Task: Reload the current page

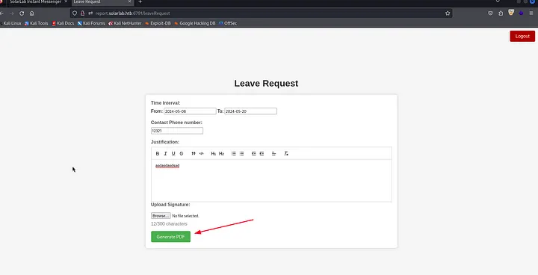Action: pos(22,13)
